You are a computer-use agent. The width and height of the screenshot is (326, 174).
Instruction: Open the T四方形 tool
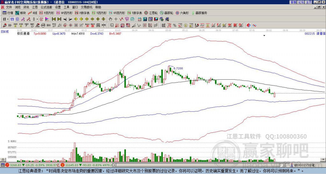pyautogui.click(x=99, y=13)
